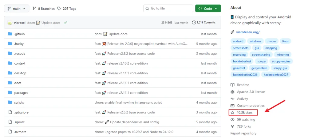Click the Go to file search field
Image resolution: width=332 pixels, height=138 pixels.
click(168, 9)
